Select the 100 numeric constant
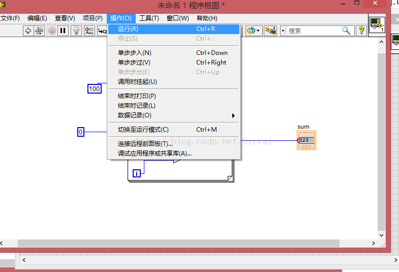Viewport: 399px width, 272px height. [95, 89]
